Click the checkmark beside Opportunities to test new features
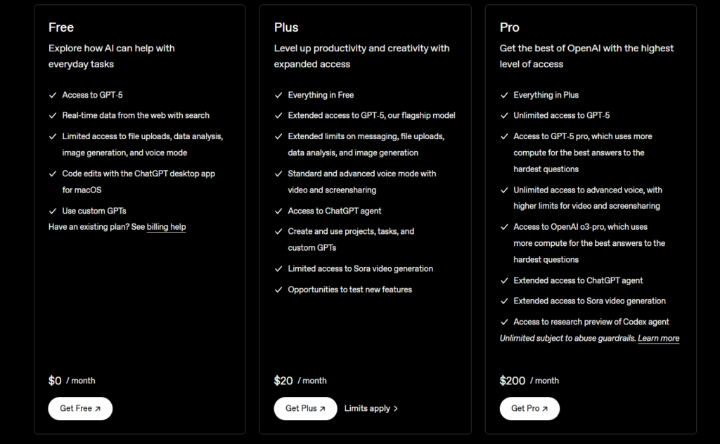Viewport: 720px width, 444px height. click(x=278, y=289)
